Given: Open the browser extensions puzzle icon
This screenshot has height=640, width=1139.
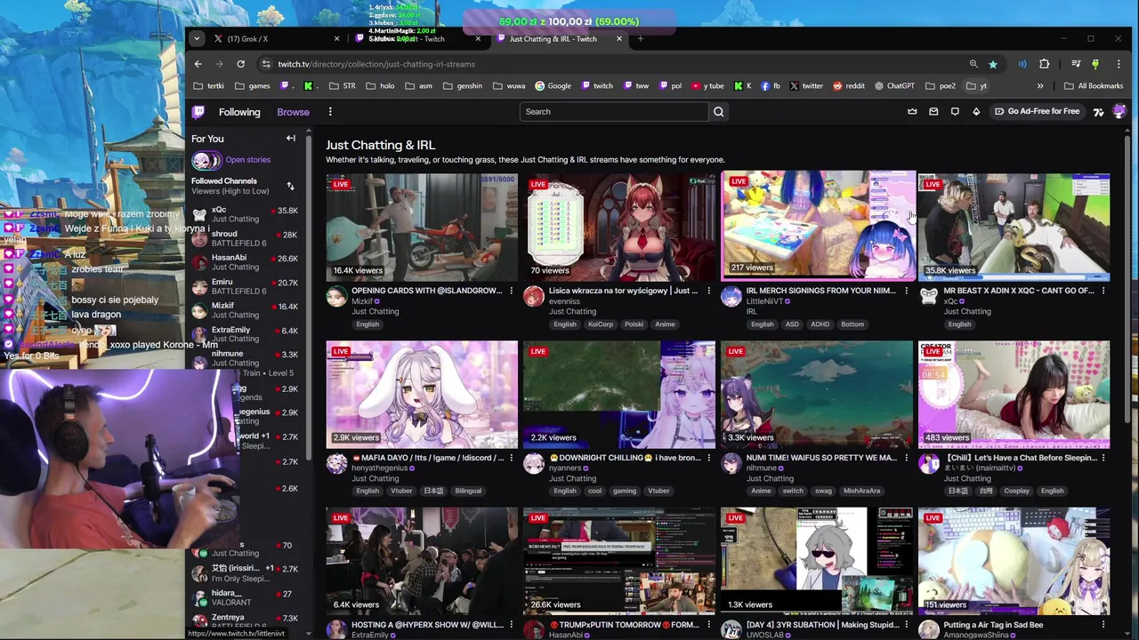Looking at the screenshot, I should click(x=1045, y=64).
